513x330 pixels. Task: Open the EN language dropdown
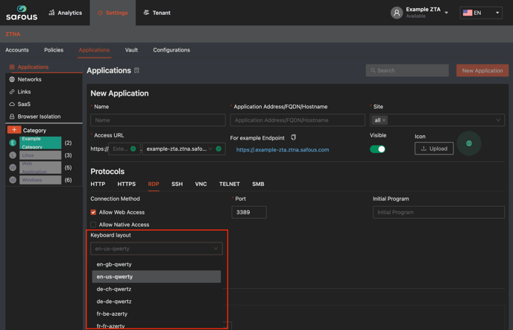coord(481,13)
